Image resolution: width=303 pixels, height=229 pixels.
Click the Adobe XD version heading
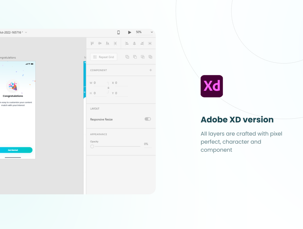(237, 119)
